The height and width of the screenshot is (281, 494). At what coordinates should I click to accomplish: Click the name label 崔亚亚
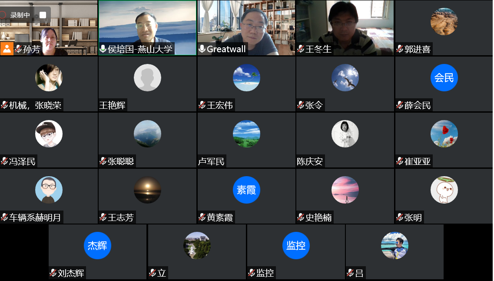click(x=418, y=161)
